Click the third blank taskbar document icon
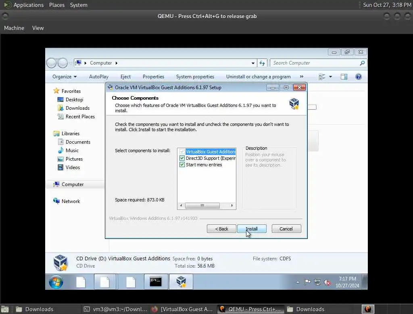The width and height of the screenshot is (413, 314). coord(131,282)
